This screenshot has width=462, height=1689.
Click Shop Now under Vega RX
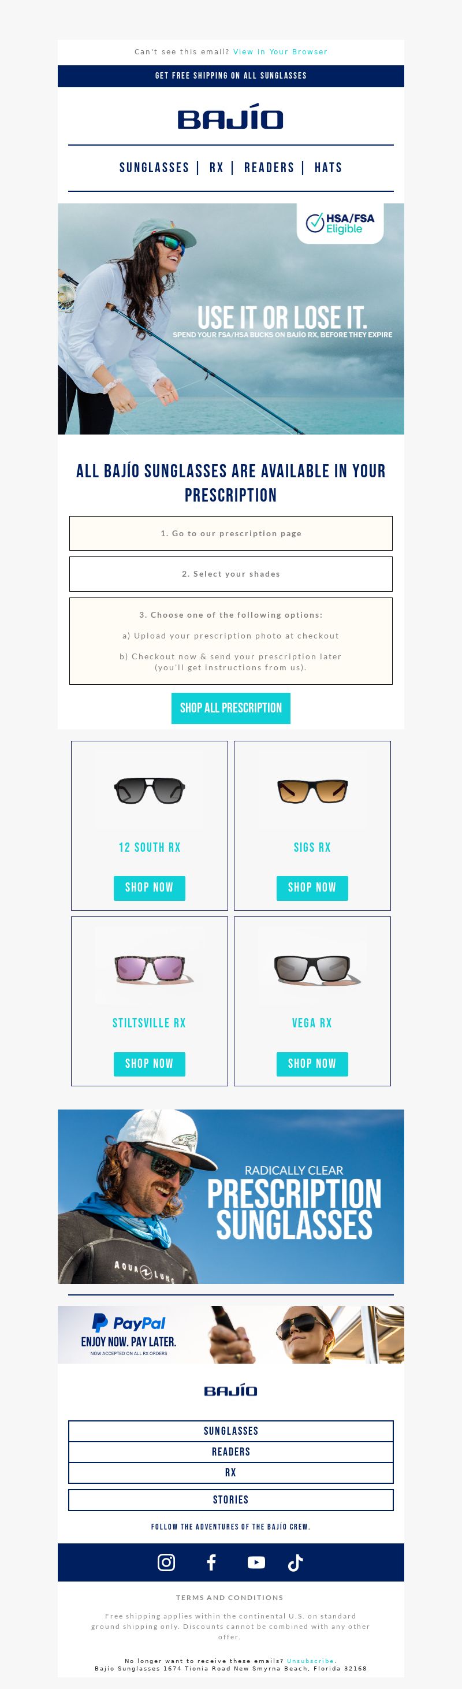312,1063
